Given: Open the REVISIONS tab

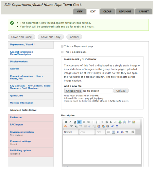Looking at the screenshot, I should [x=125, y=11].
